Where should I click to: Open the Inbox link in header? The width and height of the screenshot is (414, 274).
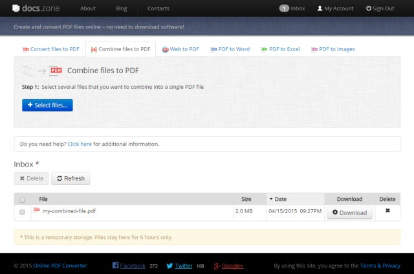[x=298, y=8]
